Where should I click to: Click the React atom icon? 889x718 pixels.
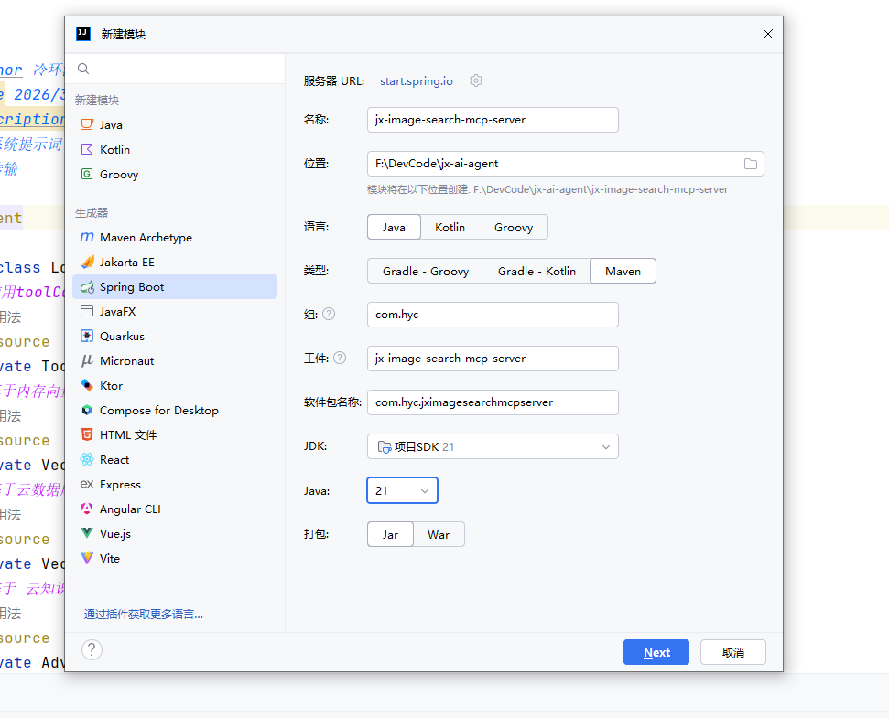(87, 460)
